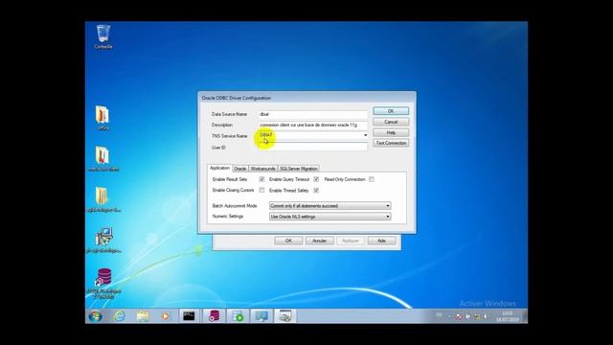The width and height of the screenshot is (613, 345).
Task: Open Help in Oracle ODBC dialog
Action: 391,132
